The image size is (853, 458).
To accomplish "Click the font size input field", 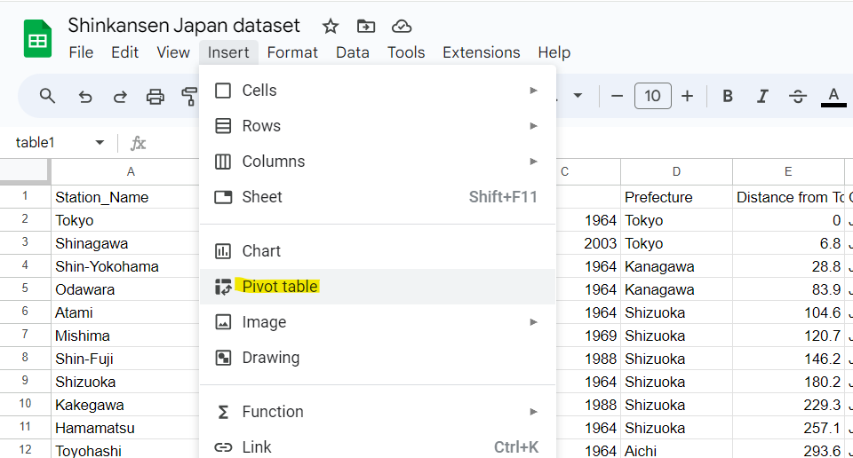I will [652, 96].
